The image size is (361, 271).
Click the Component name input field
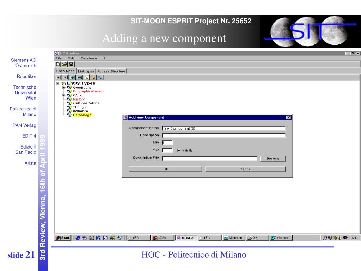point(224,128)
